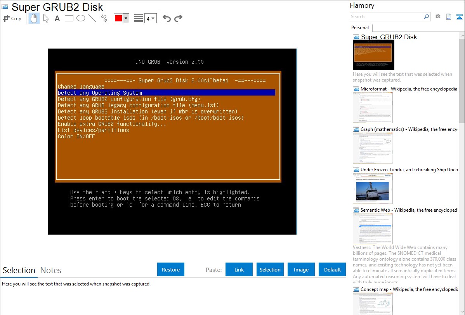Image resolution: width=465 pixels, height=315 pixels.
Task: Open the line width 4 dropdown
Action: tap(151, 18)
